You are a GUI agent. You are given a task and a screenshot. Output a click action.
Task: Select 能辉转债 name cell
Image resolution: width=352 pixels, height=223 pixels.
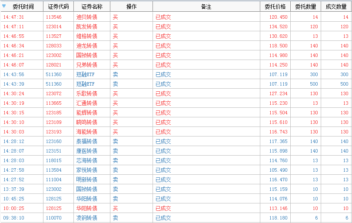pos(86,113)
